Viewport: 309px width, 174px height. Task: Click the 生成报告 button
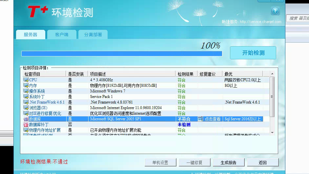(229, 163)
